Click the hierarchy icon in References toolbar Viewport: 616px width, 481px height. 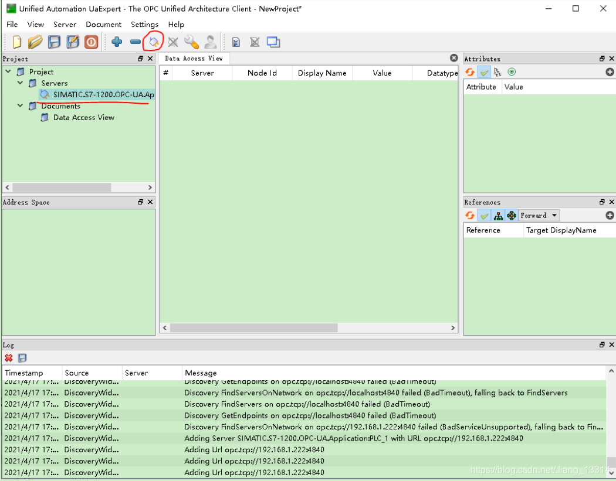tap(498, 216)
